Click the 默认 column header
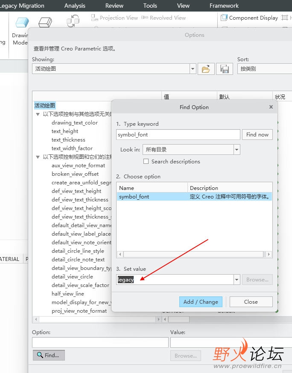Viewport: 292px width, 373px height. (245, 97)
